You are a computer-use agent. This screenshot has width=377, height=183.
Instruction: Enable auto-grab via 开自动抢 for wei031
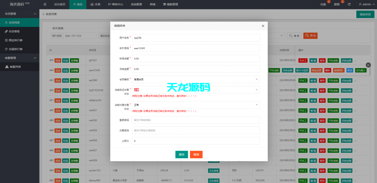[x=333, y=110]
